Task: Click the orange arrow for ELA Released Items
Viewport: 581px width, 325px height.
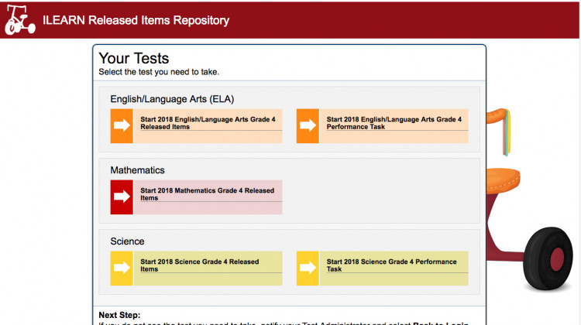Action: click(122, 126)
